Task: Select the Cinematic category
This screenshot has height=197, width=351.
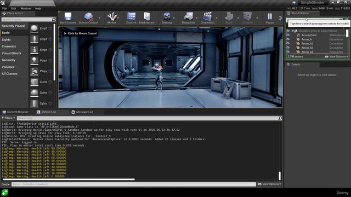Action: (x=9, y=47)
